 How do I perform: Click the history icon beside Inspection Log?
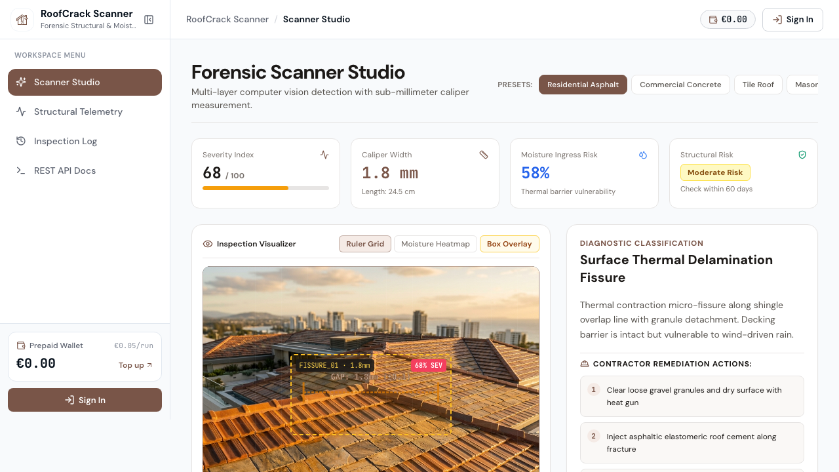point(21,141)
